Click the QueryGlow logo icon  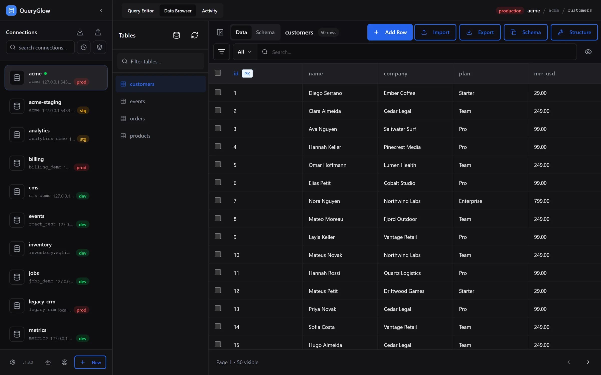pos(11,10)
